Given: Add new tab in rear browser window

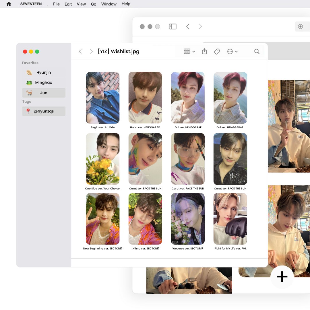Looking at the screenshot, I should [x=300, y=26].
